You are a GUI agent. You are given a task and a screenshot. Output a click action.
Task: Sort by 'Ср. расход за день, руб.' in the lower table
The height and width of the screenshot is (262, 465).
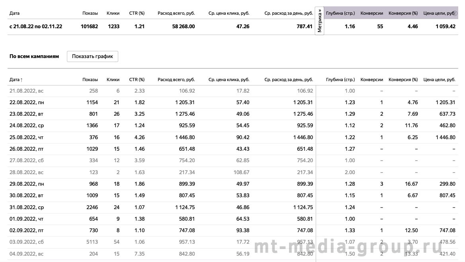pos(289,80)
